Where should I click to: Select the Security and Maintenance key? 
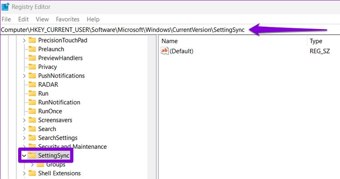tap(73, 147)
